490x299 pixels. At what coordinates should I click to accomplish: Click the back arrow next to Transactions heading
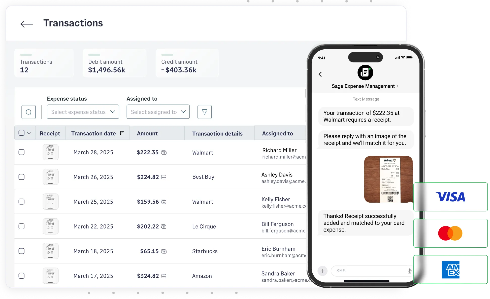click(x=26, y=24)
